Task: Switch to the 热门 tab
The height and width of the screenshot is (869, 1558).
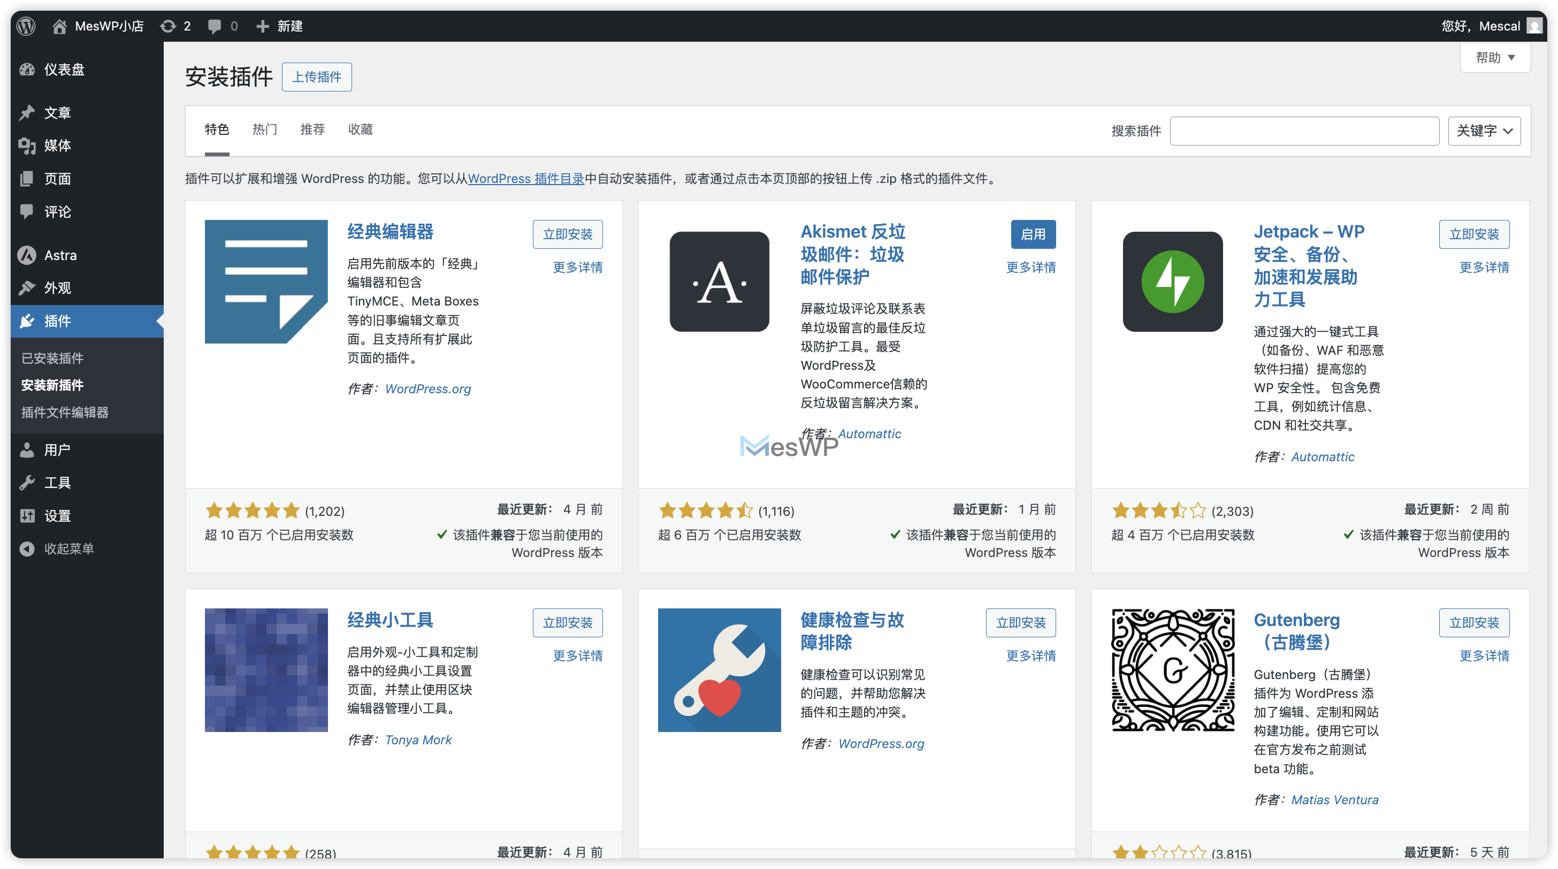Action: [x=265, y=129]
